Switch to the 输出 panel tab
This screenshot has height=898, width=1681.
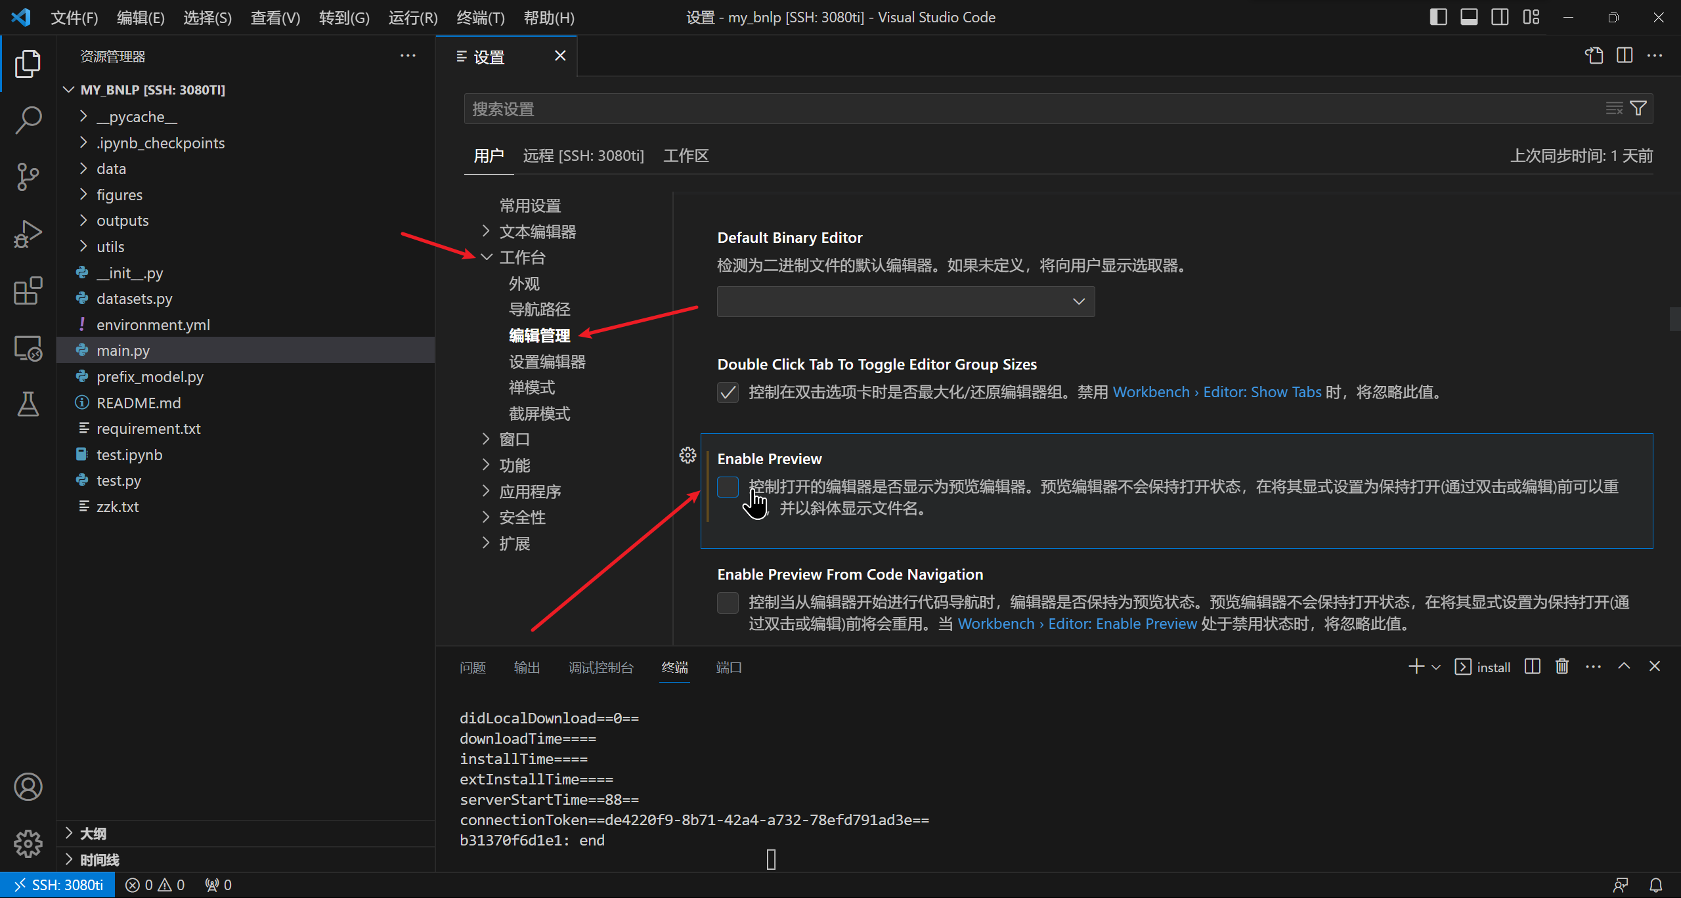pyautogui.click(x=527, y=668)
